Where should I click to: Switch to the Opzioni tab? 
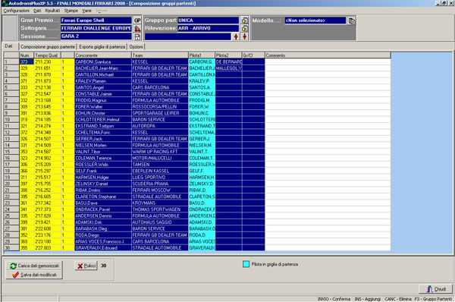[x=136, y=47]
